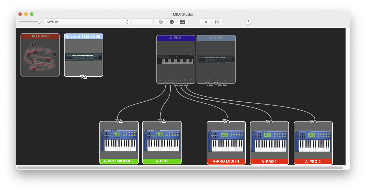Viewport: 366px width, 191px height.
Task: Click dimmed A-PRO port 1 down-pointing arrow
Action: pos(207,84)
